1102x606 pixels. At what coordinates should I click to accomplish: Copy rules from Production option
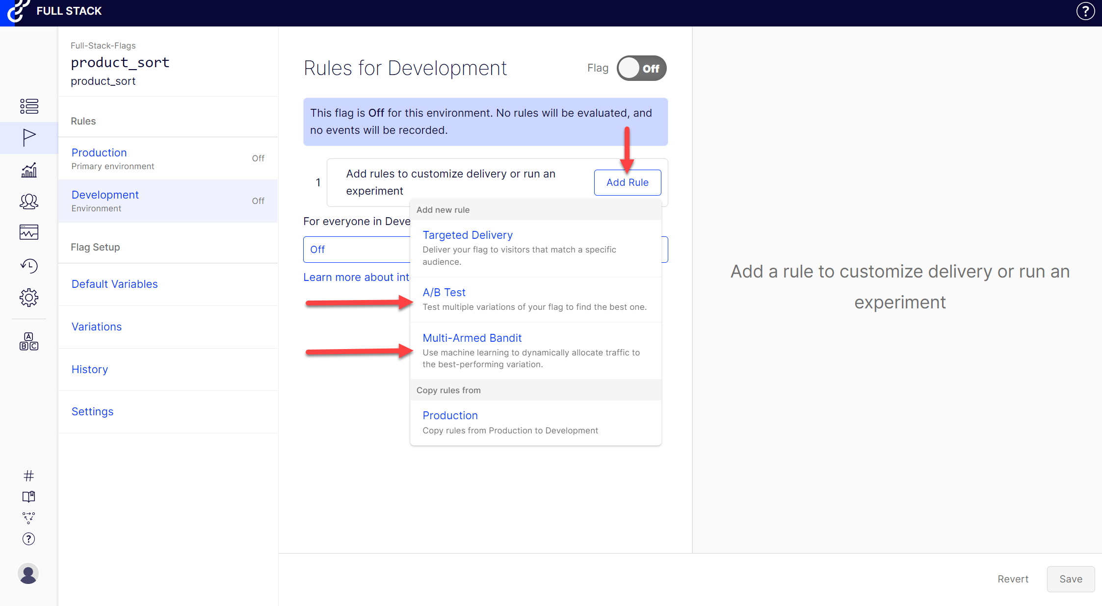click(450, 416)
